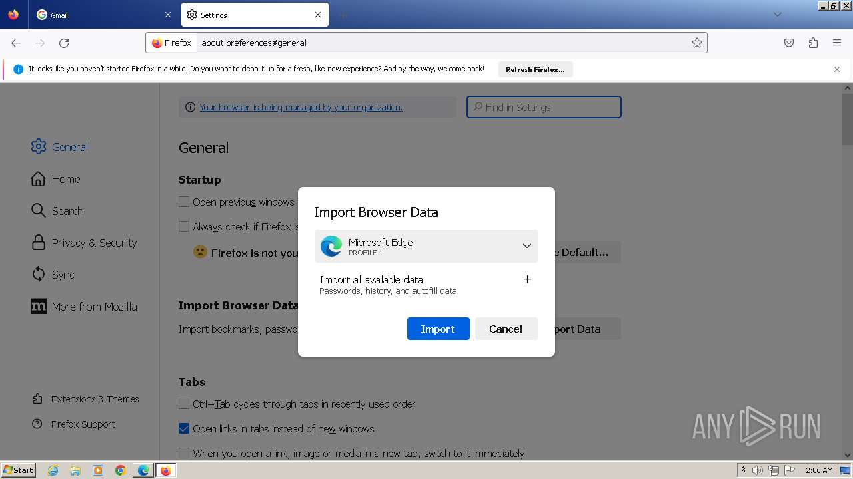
Task: Open a new tab with the plus button
Action: (343, 15)
